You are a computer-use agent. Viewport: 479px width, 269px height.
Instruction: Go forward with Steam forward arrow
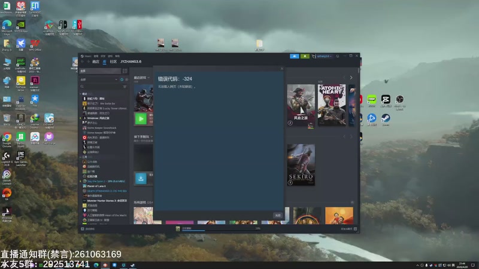tap(88, 62)
